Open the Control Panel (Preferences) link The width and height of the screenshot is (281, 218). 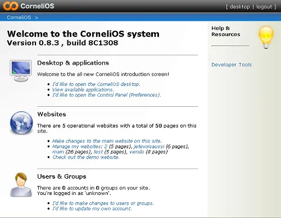tap(106, 95)
